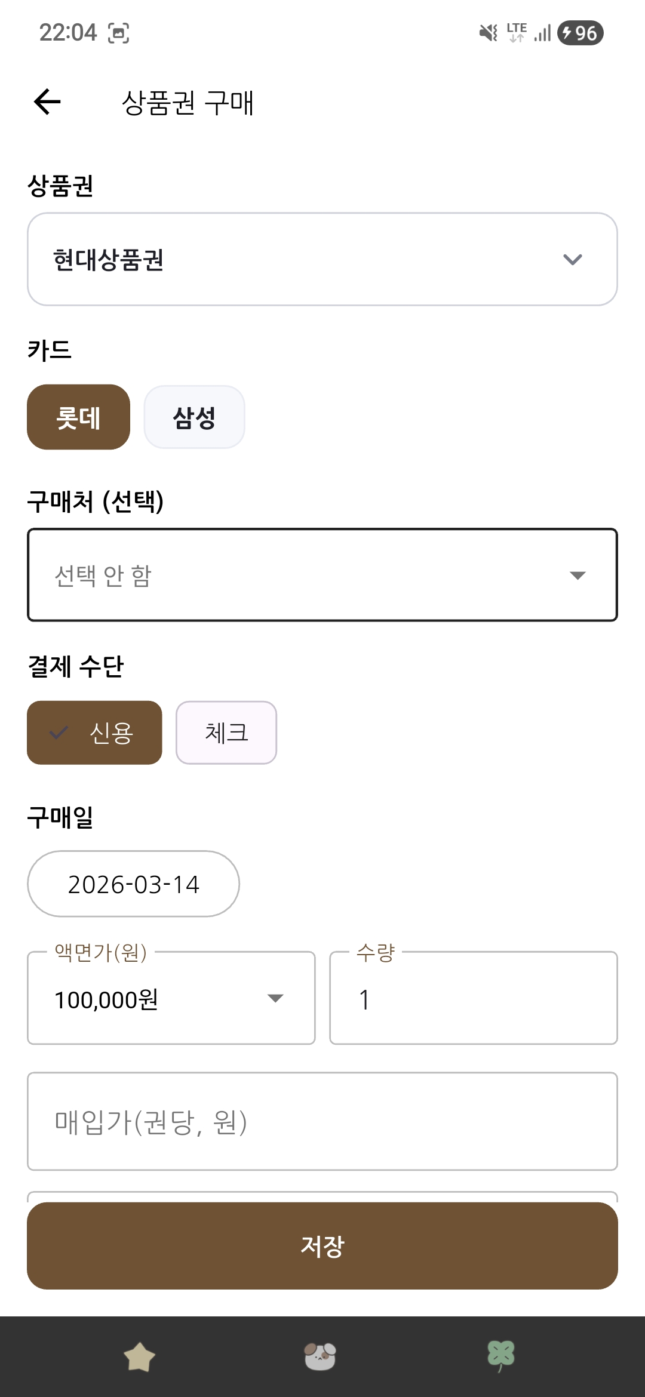Open the 현대상품권 gift certificate dropdown
The height and width of the screenshot is (1397, 645).
click(x=322, y=259)
